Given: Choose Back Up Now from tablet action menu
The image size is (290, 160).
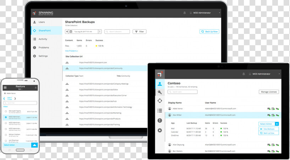Looking at the screenshot, I should point(268,133).
